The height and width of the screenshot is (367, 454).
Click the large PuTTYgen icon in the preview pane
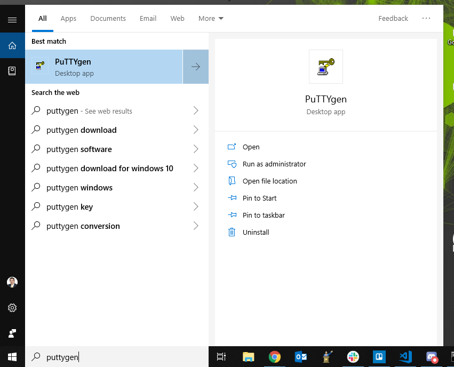326,67
